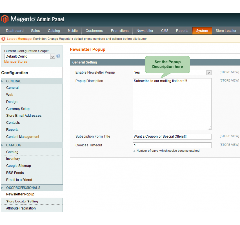The image size is (240, 225).
Task: Click into the Popup Discription textarea
Action: [172, 104]
